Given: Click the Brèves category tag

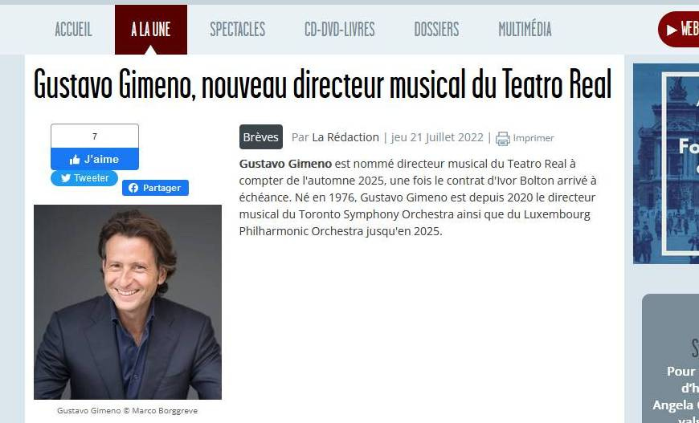Looking at the screenshot, I should [261, 137].
